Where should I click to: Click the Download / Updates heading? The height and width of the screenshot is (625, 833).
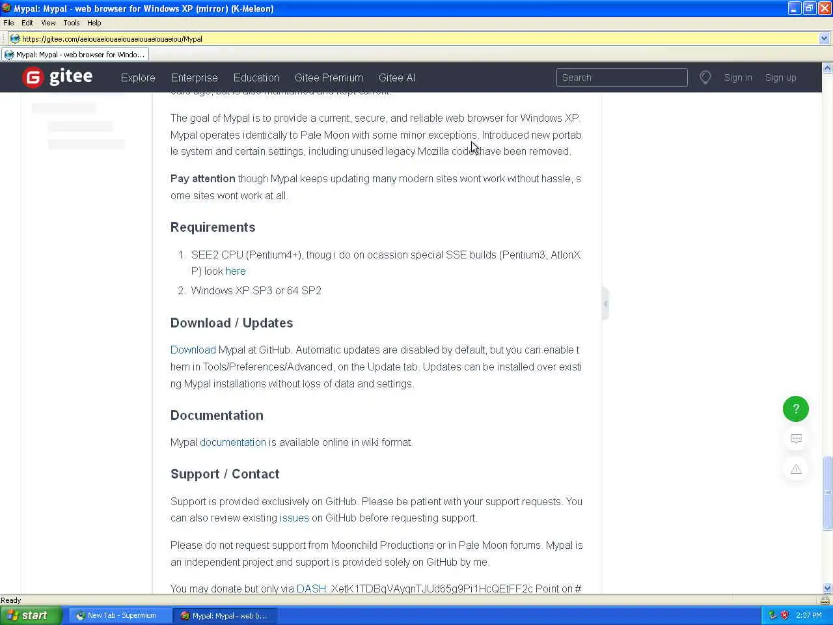232,323
